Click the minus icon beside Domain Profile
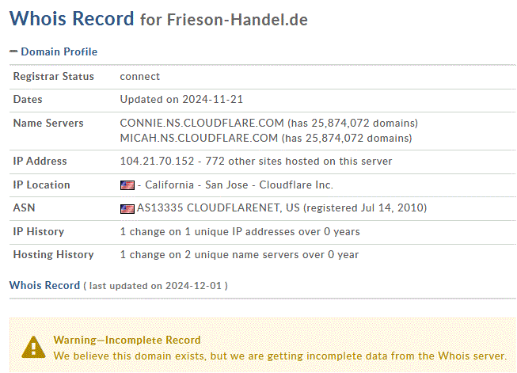 (13, 51)
